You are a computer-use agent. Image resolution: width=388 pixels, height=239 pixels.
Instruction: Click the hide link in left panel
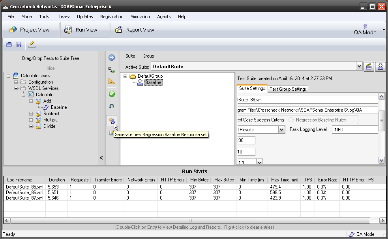pos(51,68)
